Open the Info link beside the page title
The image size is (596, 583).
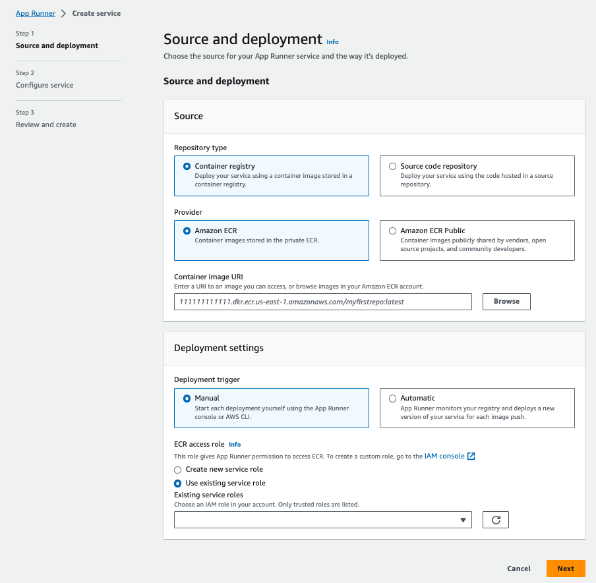pos(332,42)
